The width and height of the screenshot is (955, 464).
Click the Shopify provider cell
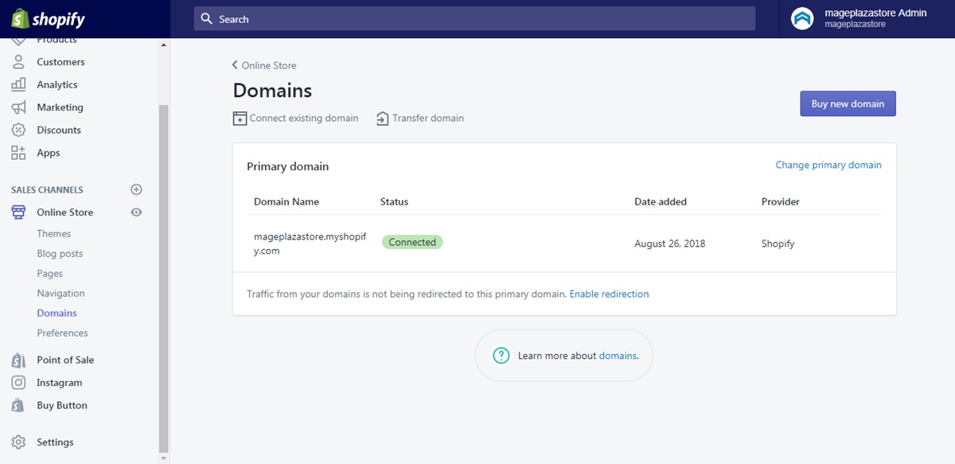pyautogui.click(x=778, y=244)
